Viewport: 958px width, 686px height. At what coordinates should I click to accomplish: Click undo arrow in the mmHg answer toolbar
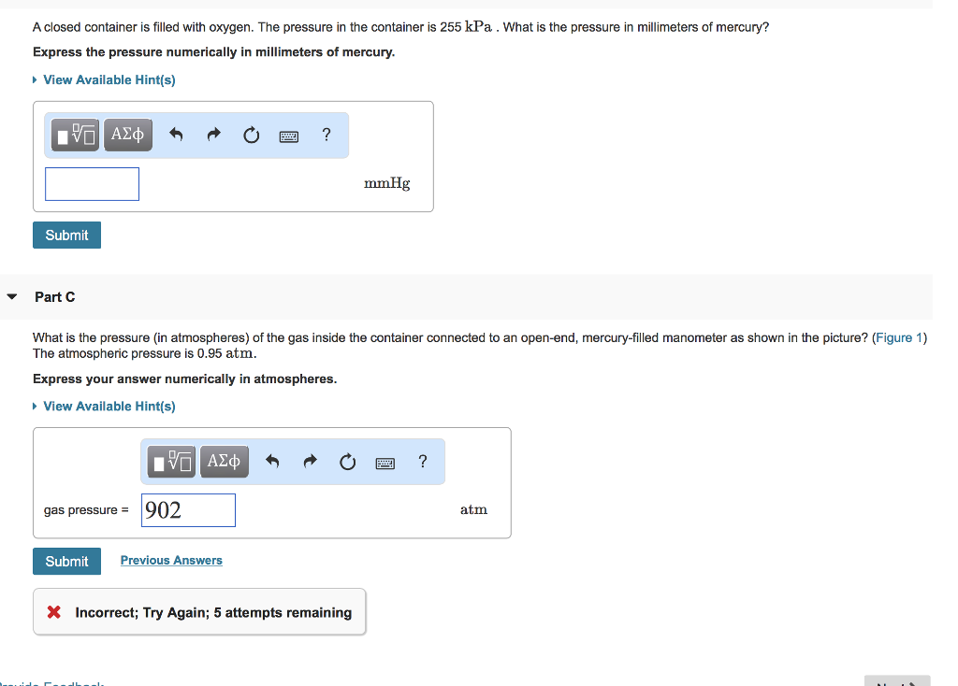(x=176, y=136)
